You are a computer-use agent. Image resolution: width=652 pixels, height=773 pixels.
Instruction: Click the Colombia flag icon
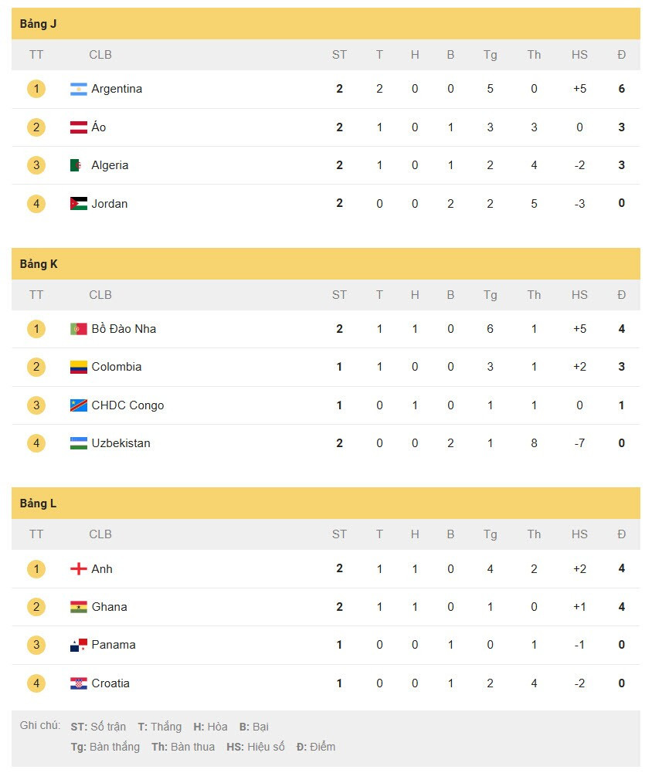click(x=79, y=367)
